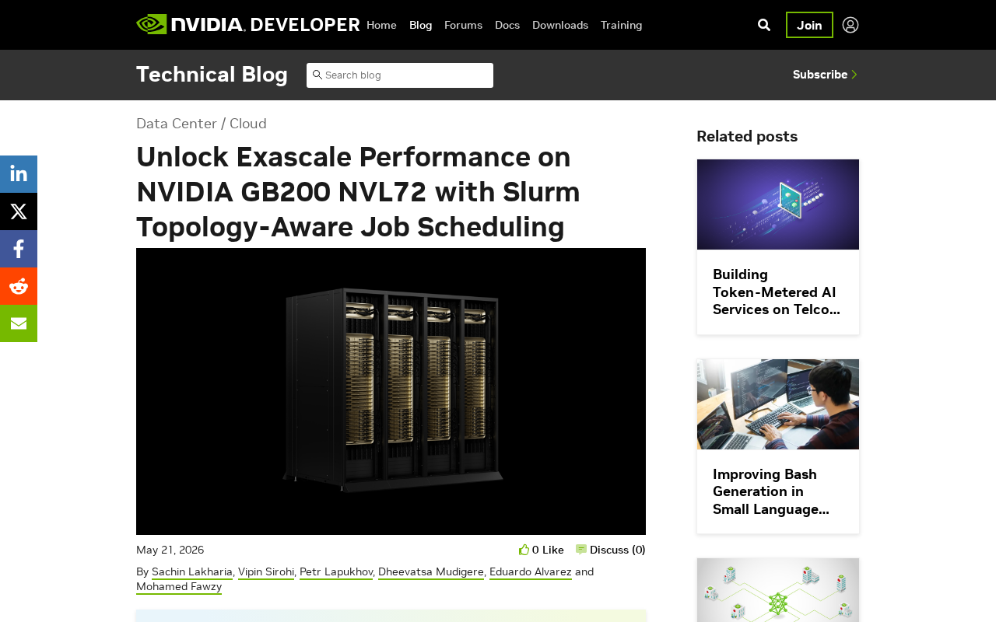Click the GB200 NVL72 rack hero image
996x622 pixels.
(x=391, y=391)
